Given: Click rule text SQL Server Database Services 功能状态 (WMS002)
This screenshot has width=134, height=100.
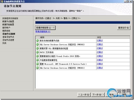Looking at the screenshot, I should coord(62,44).
